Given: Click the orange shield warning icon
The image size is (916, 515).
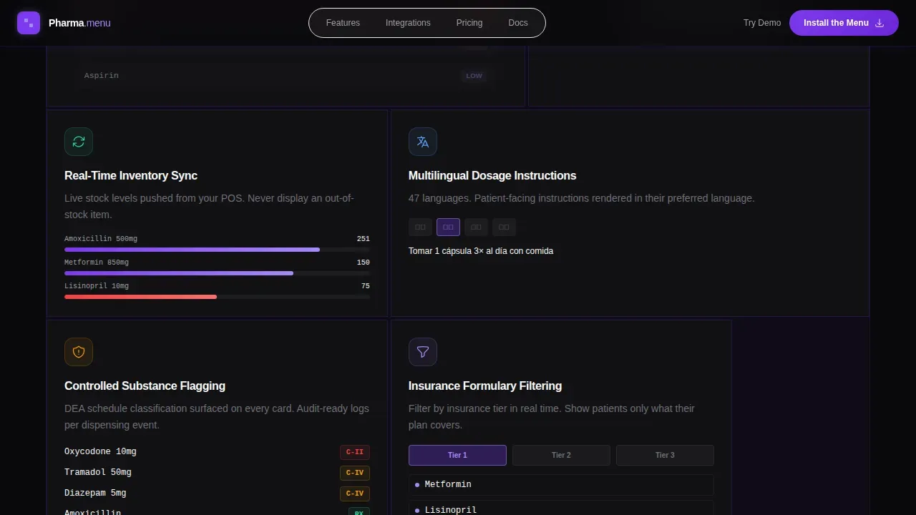Looking at the screenshot, I should [x=79, y=352].
